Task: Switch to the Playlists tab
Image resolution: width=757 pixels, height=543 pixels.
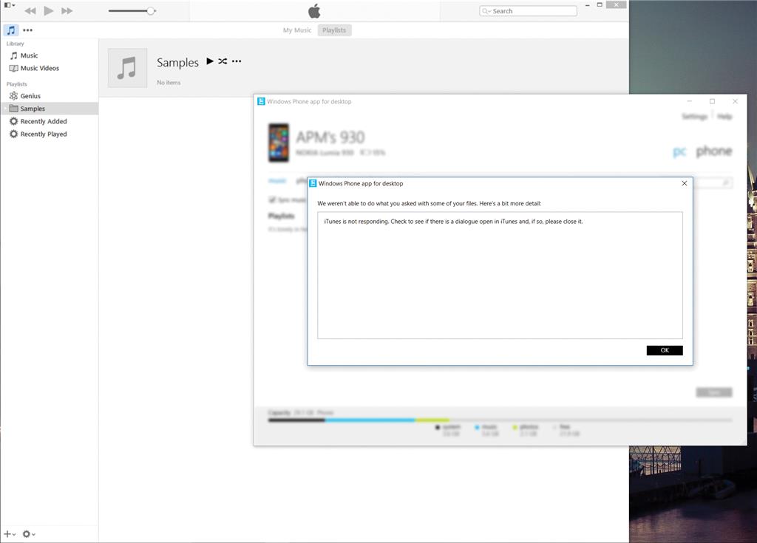Action: pyautogui.click(x=334, y=30)
